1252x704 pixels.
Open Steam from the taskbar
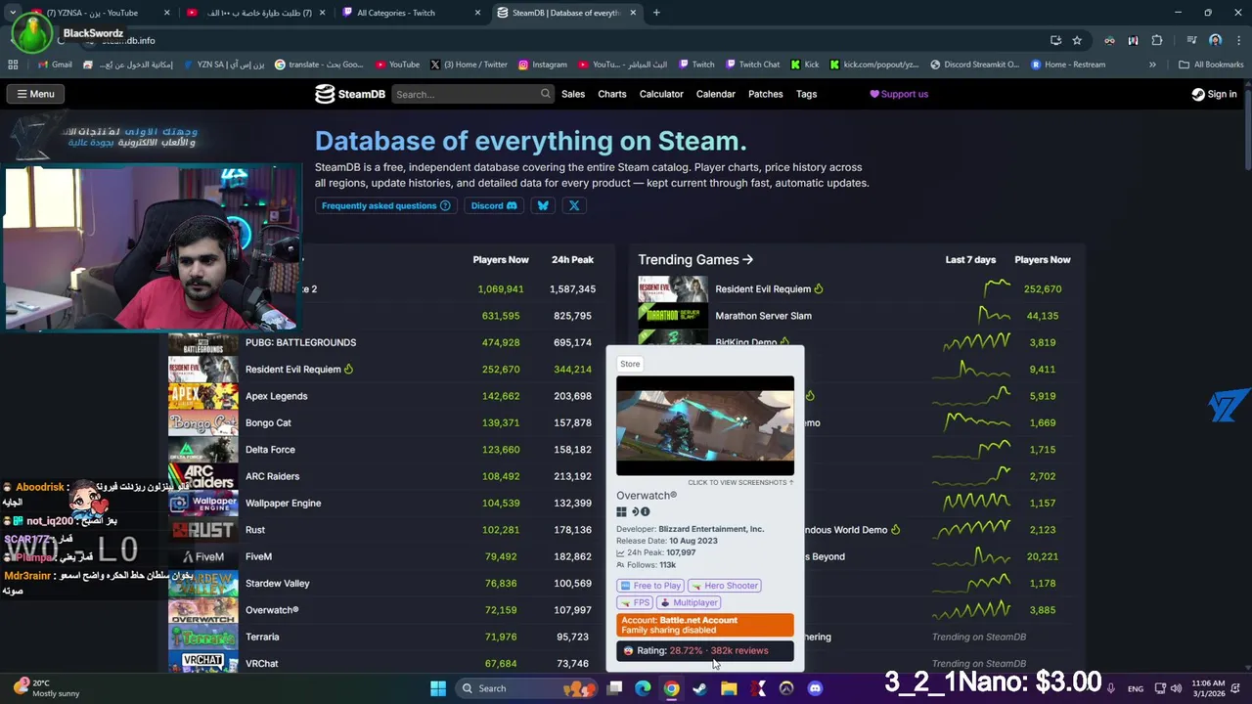pos(700,688)
